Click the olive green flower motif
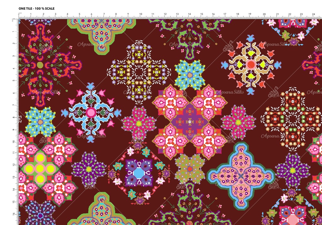Viewport: 322px width, 225px height. coord(190,169)
